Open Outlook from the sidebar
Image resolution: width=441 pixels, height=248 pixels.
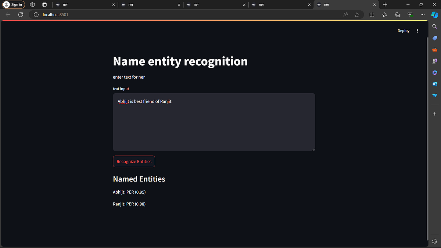434,84
